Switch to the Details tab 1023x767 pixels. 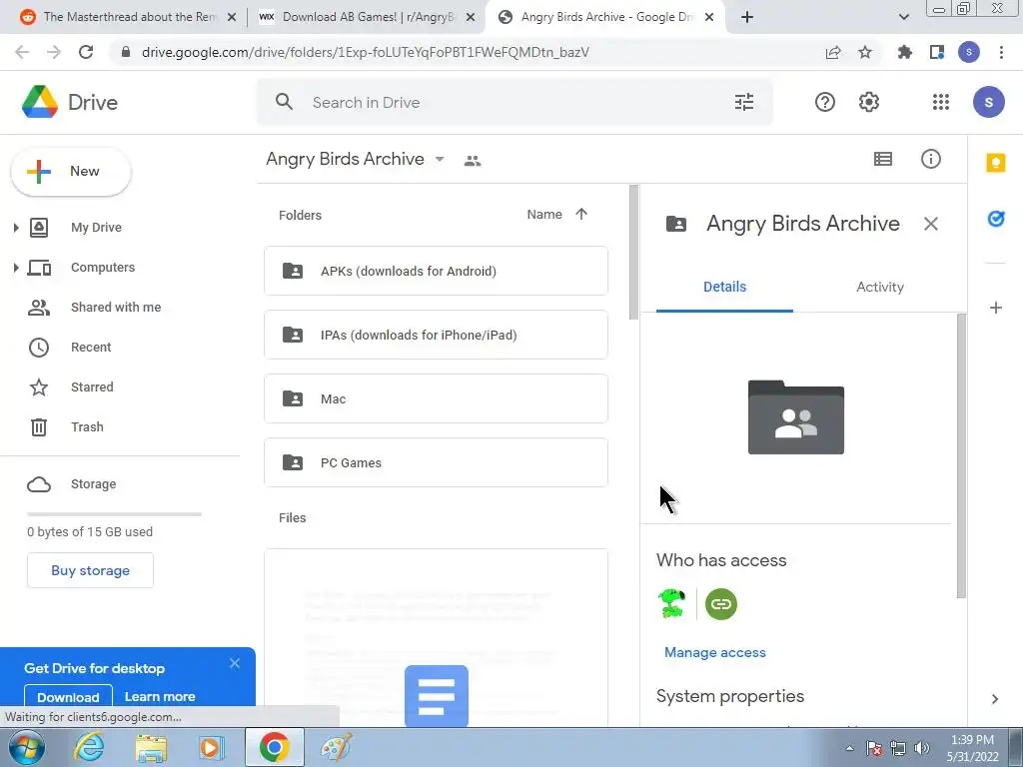point(724,287)
